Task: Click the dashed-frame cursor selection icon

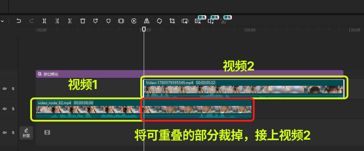Action: click(185, 21)
